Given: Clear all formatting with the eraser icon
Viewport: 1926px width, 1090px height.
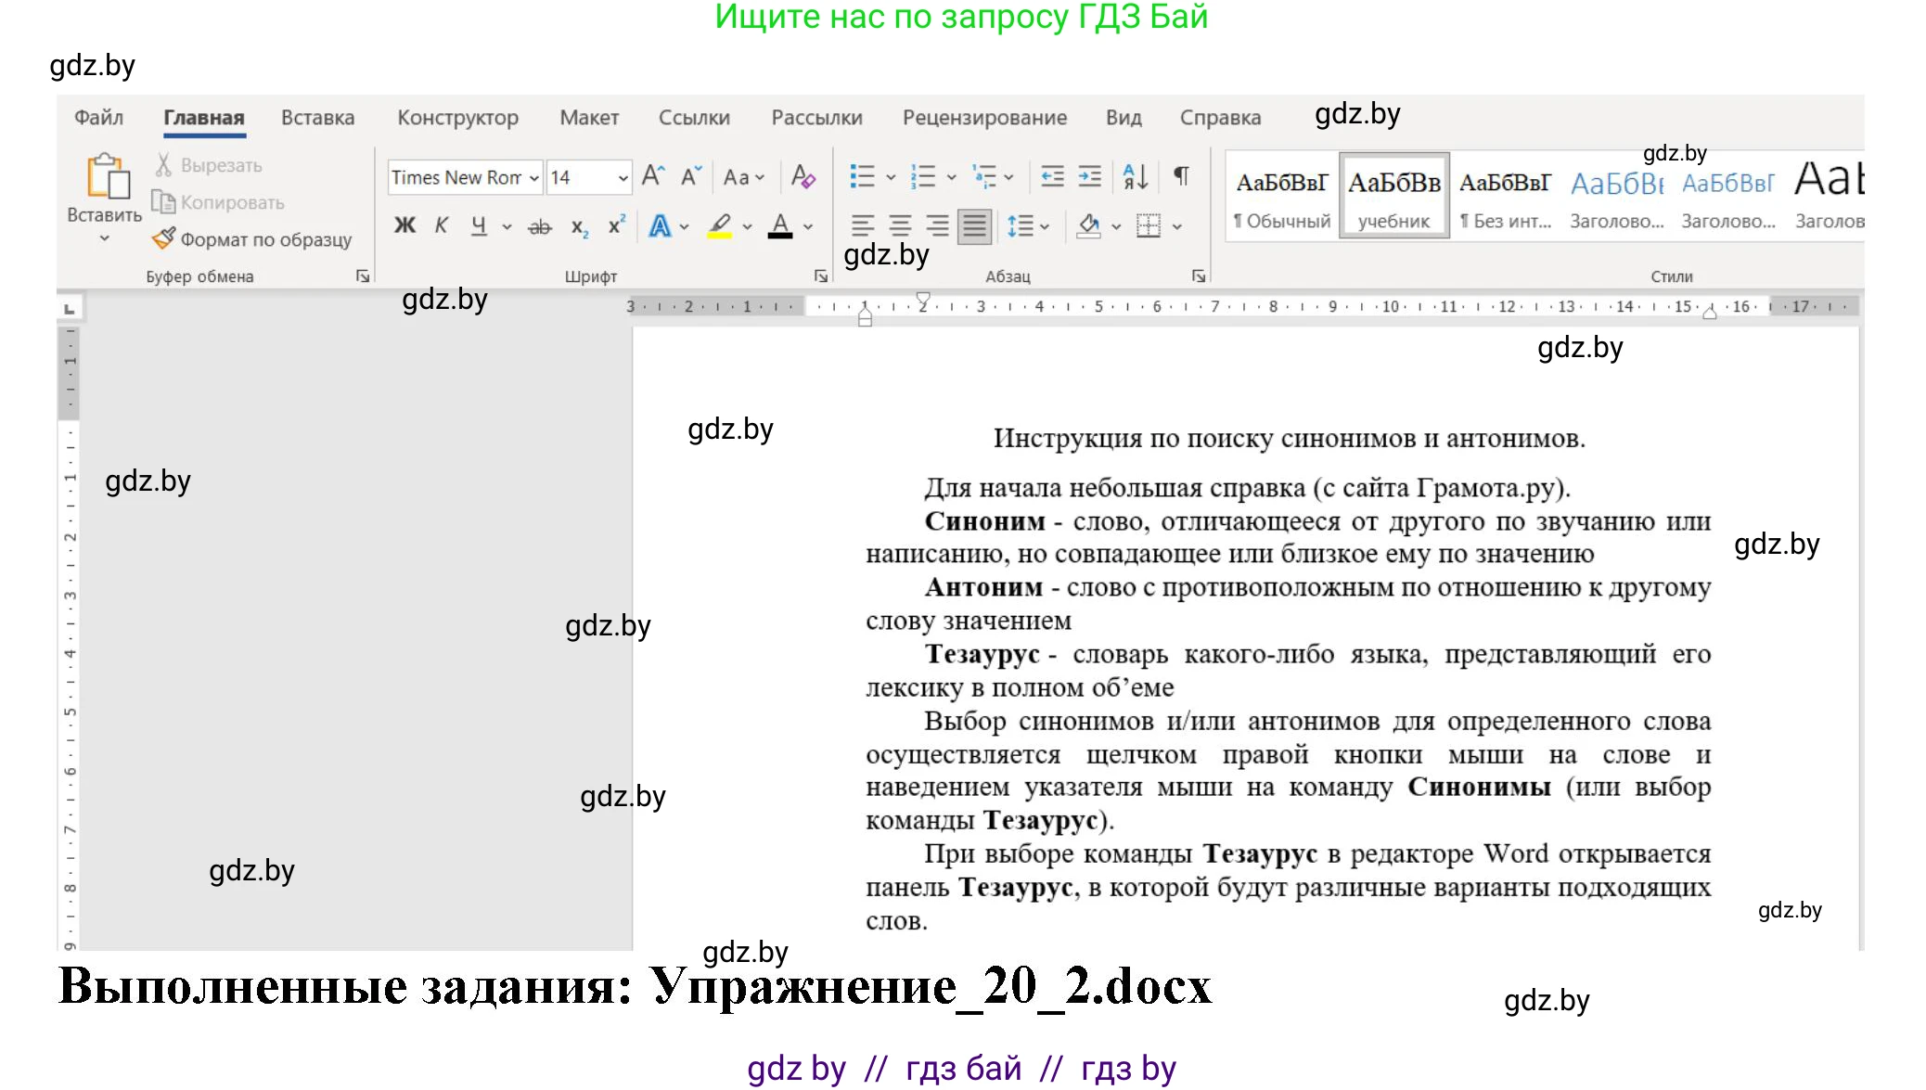Looking at the screenshot, I should tap(803, 176).
